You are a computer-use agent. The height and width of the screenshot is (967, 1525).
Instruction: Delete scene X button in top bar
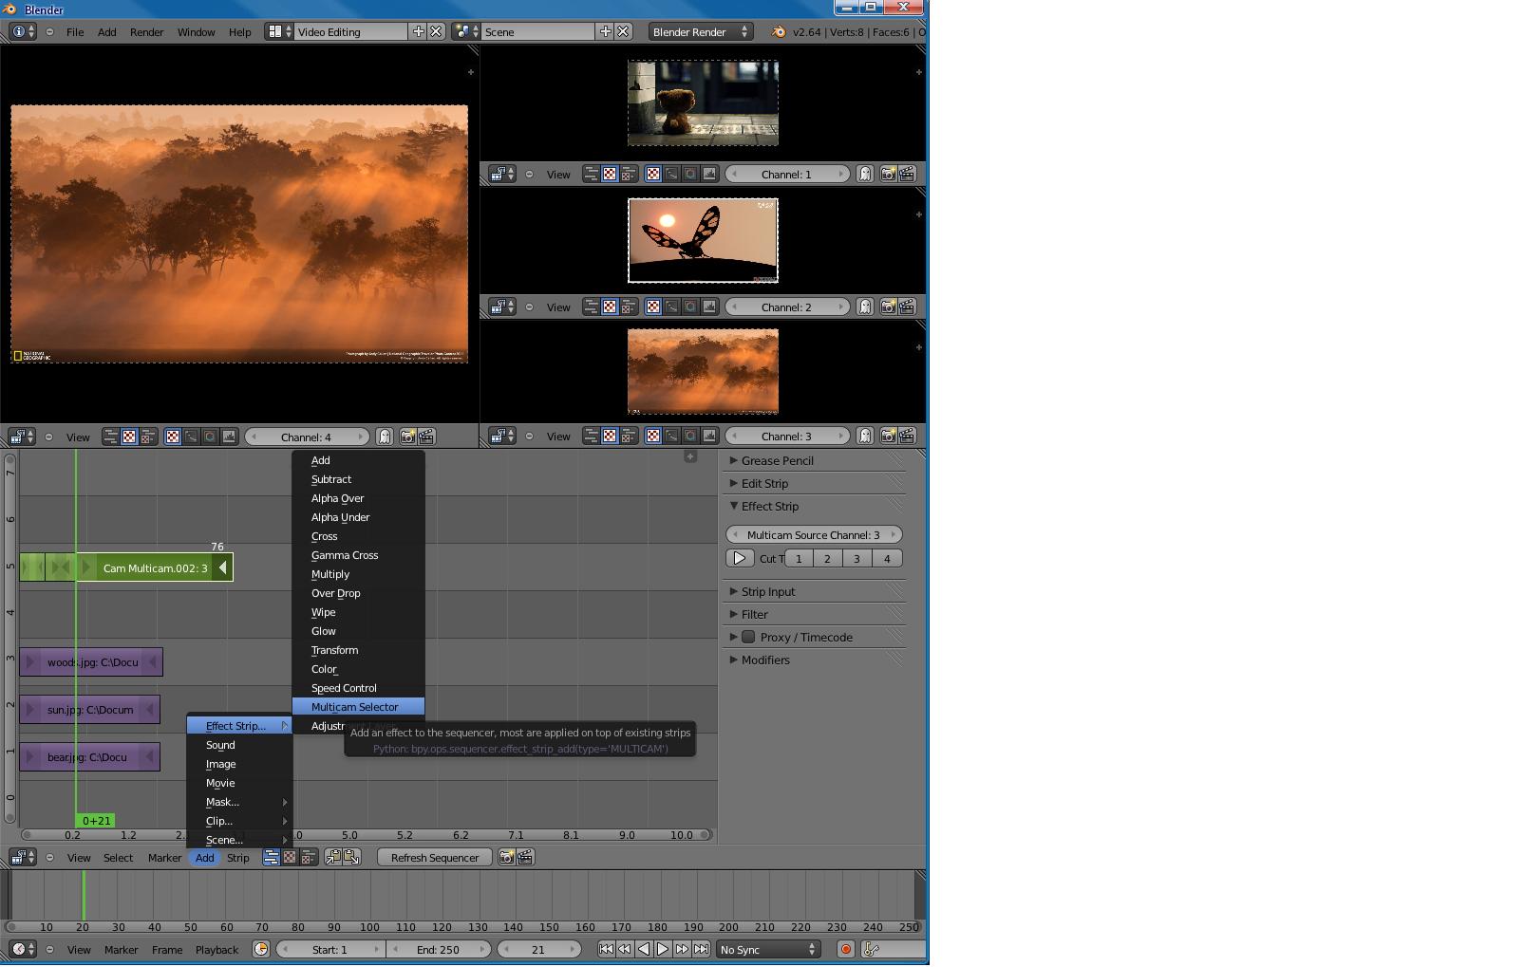tap(623, 31)
